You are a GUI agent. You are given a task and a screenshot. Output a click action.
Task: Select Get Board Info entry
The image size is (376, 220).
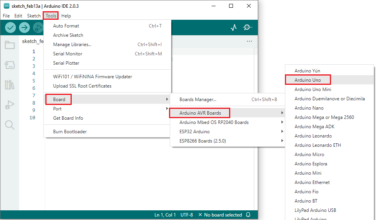[x=107, y=118]
